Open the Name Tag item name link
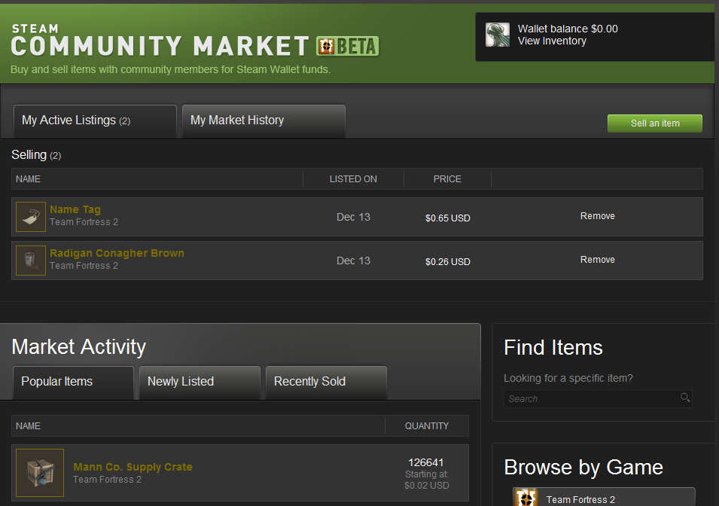The width and height of the screenshot is (719, 506). coord(75,209)
